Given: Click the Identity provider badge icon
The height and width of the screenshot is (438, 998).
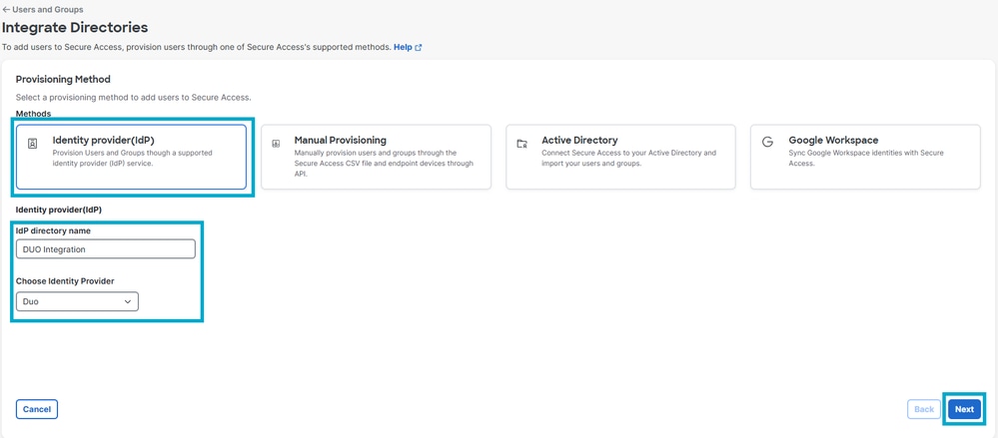Looking at the screenshot, I should tap(32, 144).
